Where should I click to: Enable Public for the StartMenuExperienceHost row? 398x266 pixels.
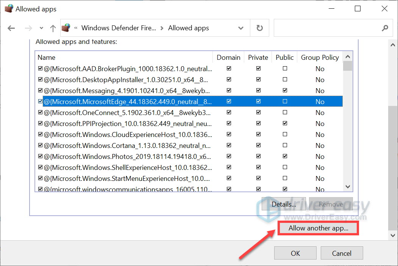(285, 178)
